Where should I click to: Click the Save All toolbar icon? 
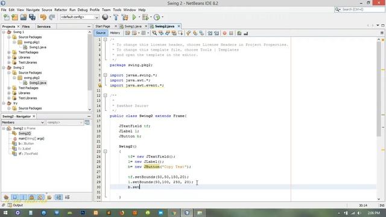[32, 17]
